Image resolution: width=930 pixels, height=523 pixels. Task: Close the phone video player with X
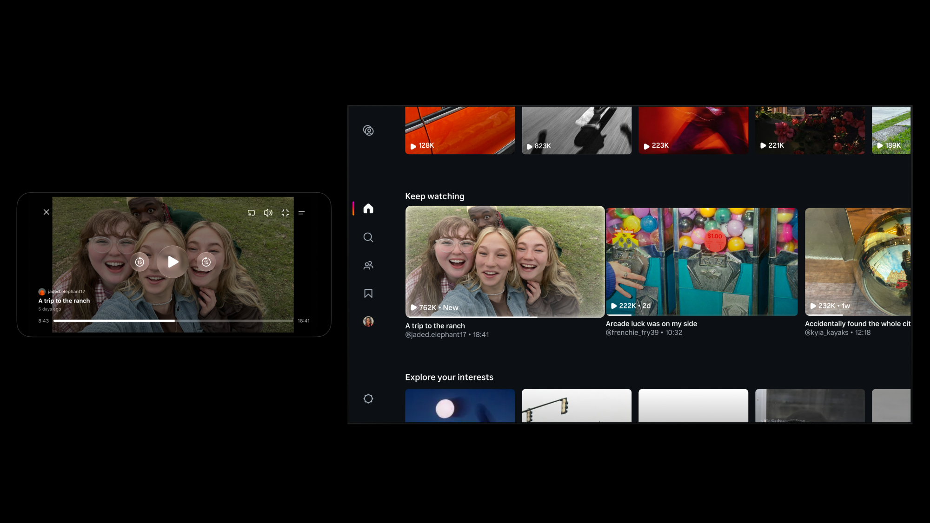[46, 212]
